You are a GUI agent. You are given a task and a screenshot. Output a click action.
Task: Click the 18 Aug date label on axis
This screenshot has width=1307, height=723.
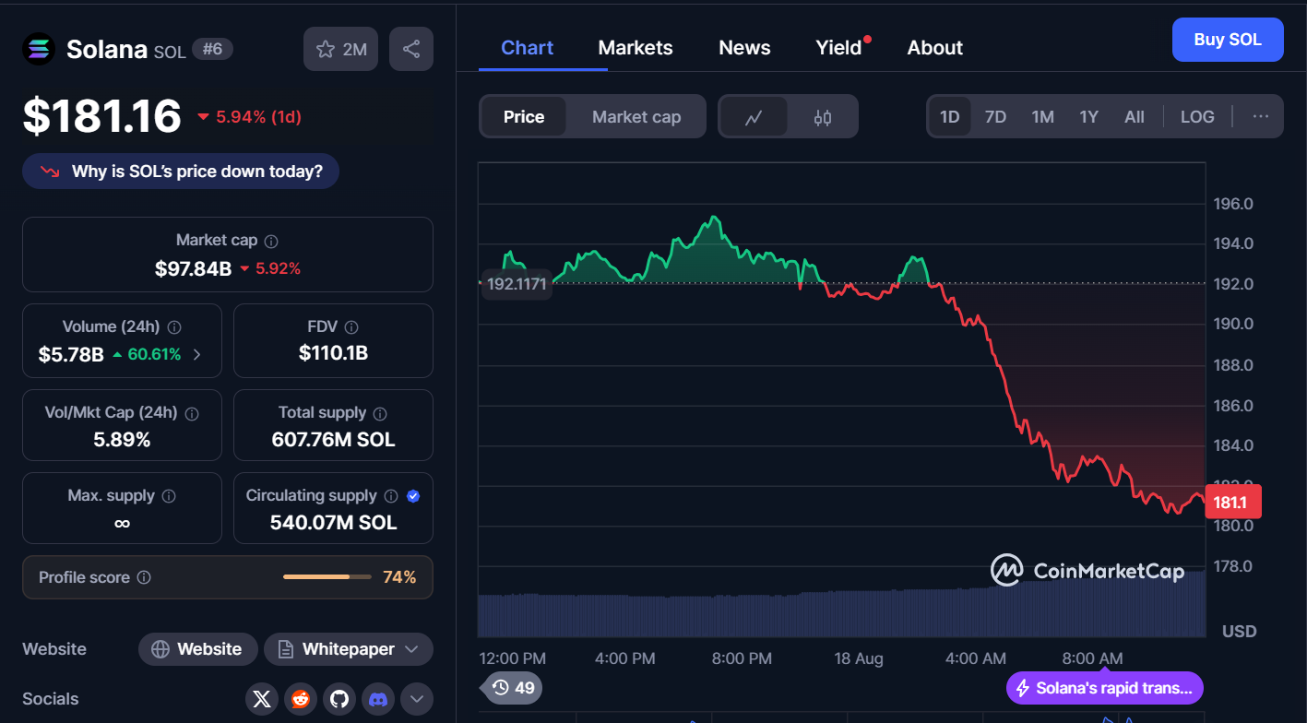[858, 658]
